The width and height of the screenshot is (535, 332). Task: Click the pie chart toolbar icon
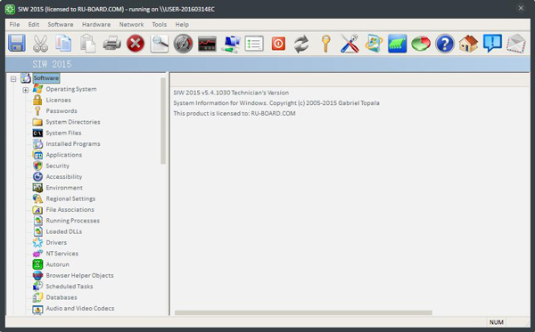(x=421, y=44)
